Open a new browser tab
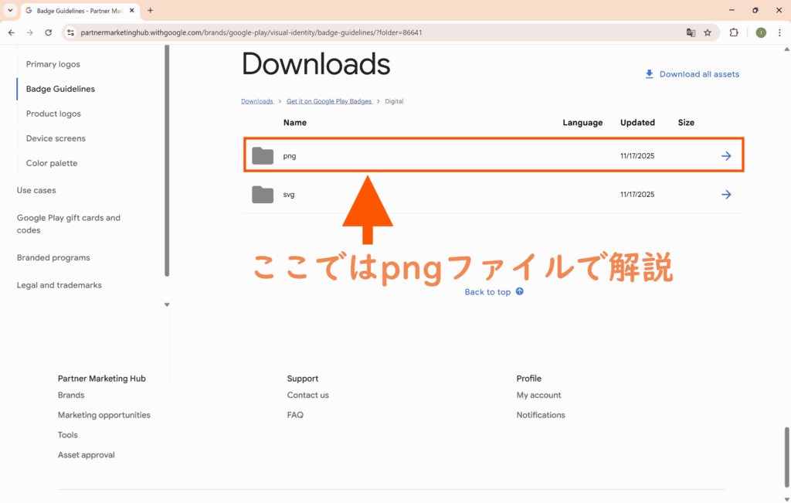This screenshot has height=503, width=791. (x=150, y=10)
